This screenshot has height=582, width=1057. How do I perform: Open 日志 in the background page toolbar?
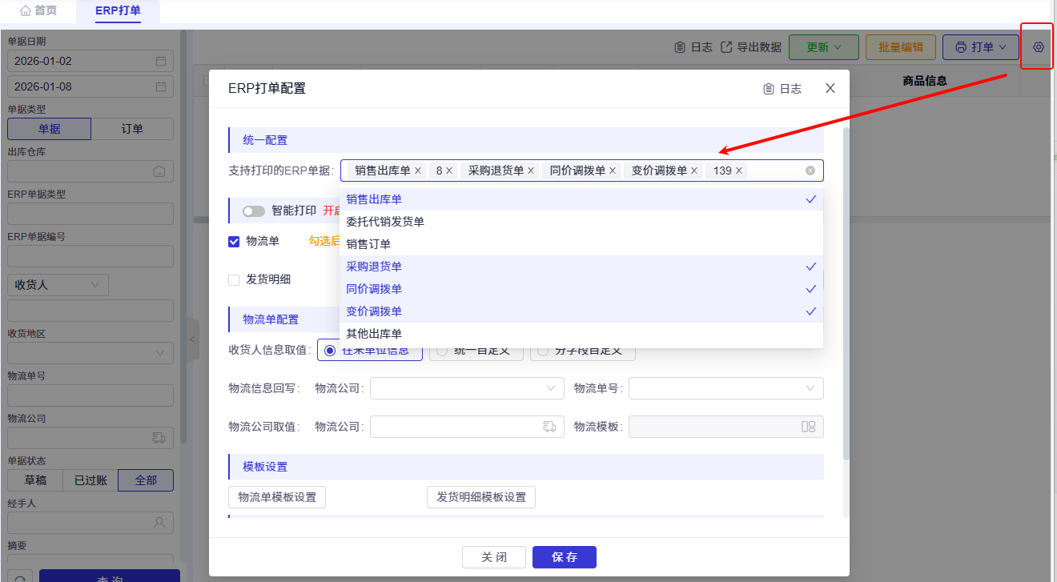pos(693,47)
